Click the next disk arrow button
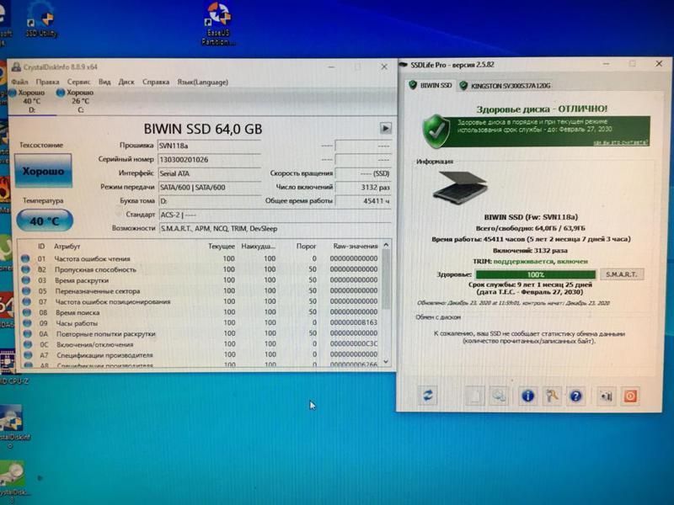 386,128
